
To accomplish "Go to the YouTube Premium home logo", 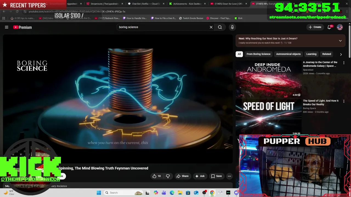I will [22, 27].
